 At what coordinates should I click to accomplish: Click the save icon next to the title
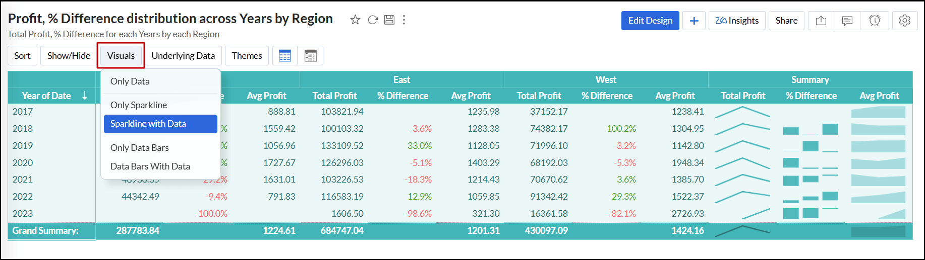[389, 20]
